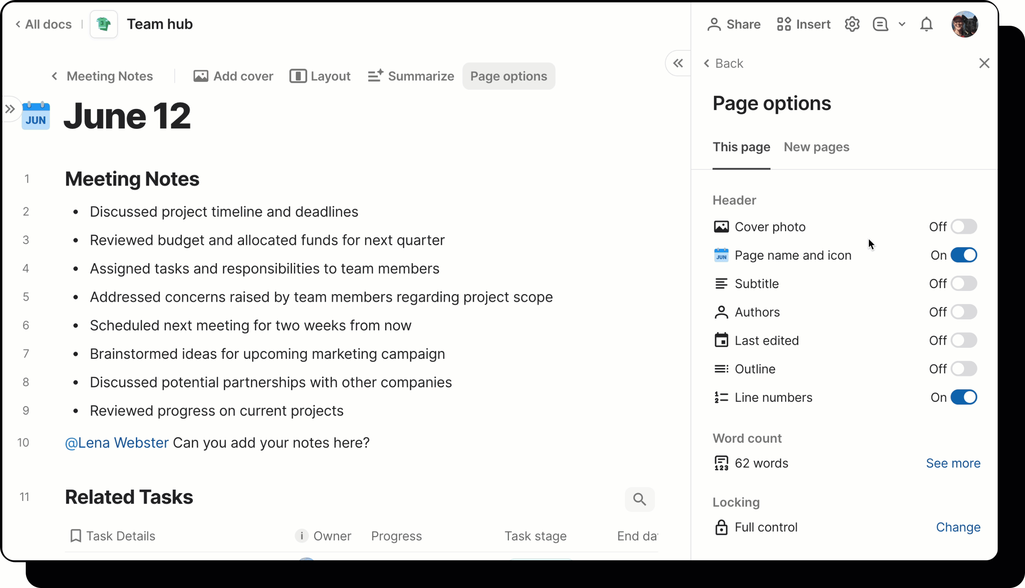Click the Share button

pos(734,24)
